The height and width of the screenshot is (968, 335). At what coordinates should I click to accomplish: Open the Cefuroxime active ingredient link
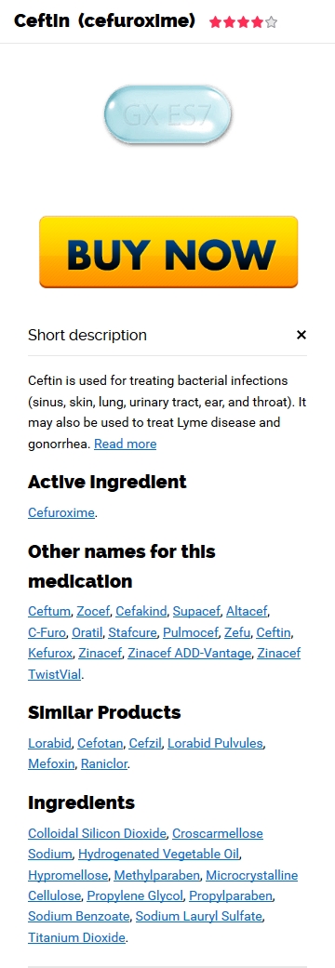[x=61, y=512]
